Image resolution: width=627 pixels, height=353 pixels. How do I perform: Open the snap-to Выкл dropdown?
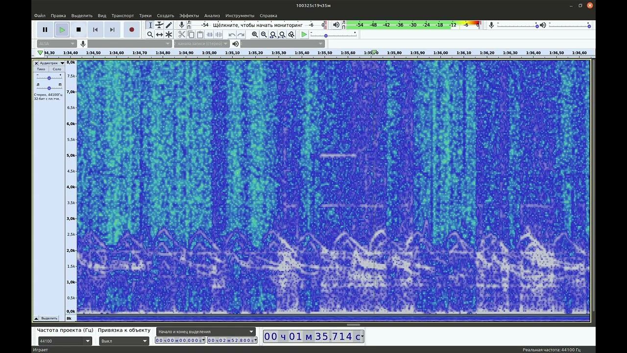(124, 341)
